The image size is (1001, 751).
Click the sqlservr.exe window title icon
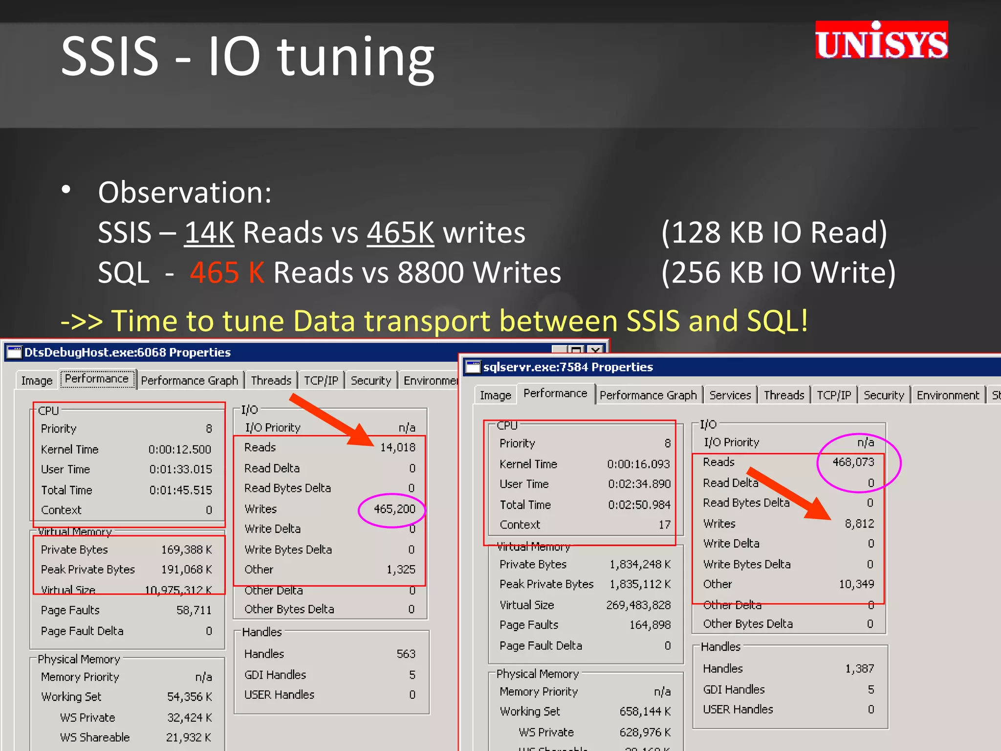(473, 367)
